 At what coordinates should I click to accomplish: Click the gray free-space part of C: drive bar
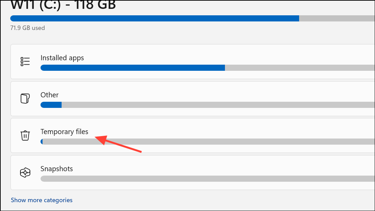click(337, 18)
